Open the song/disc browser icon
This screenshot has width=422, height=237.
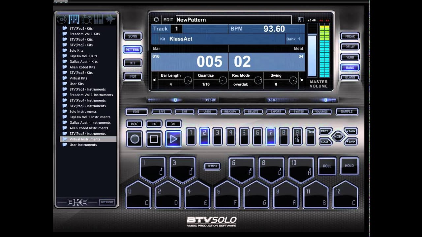click(62, 19)
